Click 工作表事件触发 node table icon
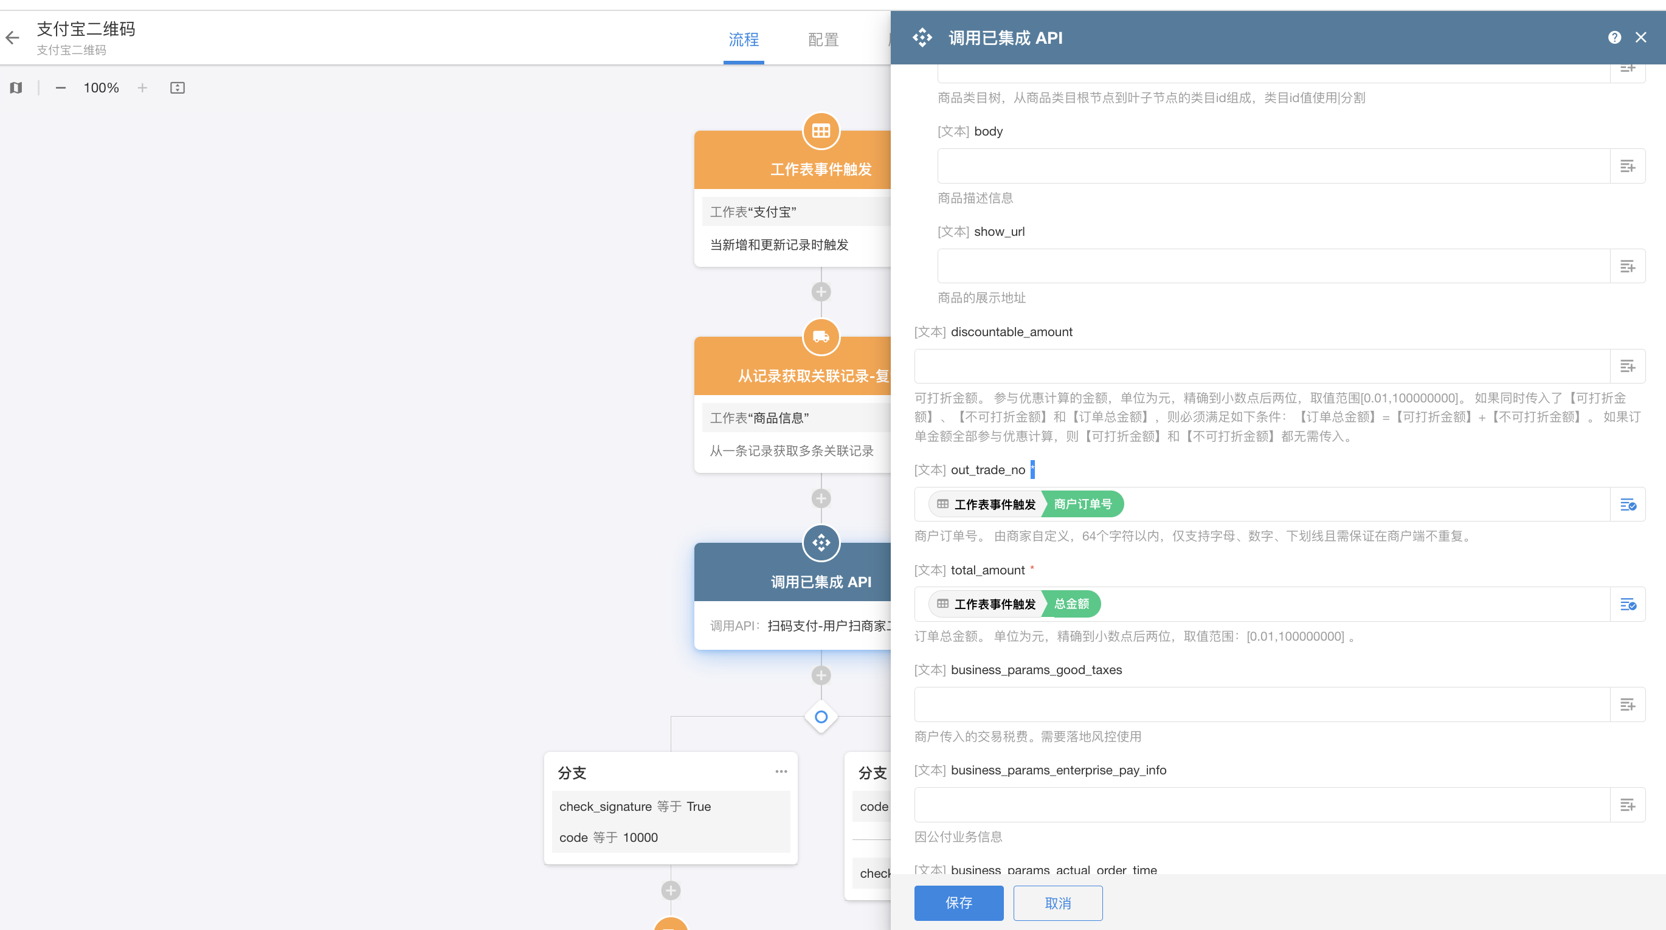 pos(821,131)
